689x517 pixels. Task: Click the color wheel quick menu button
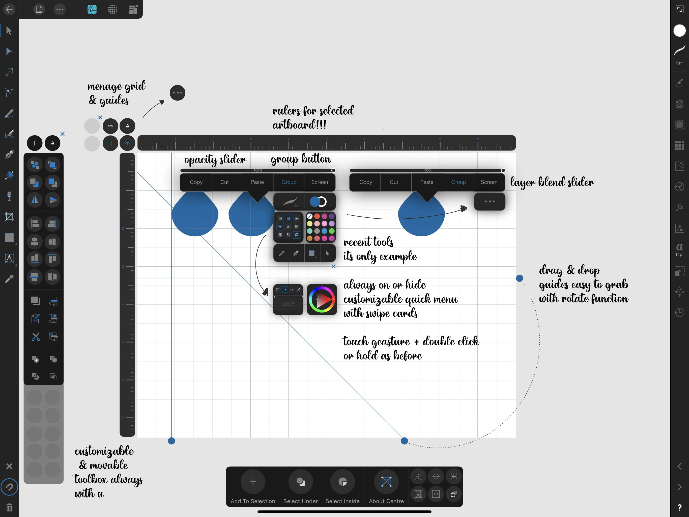[x=322, y=299]
